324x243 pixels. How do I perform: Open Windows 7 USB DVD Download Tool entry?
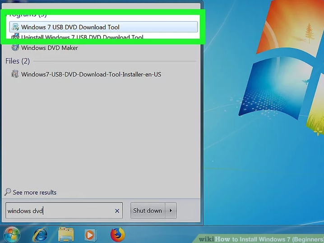pyautogui.click(x=70, y=27)
